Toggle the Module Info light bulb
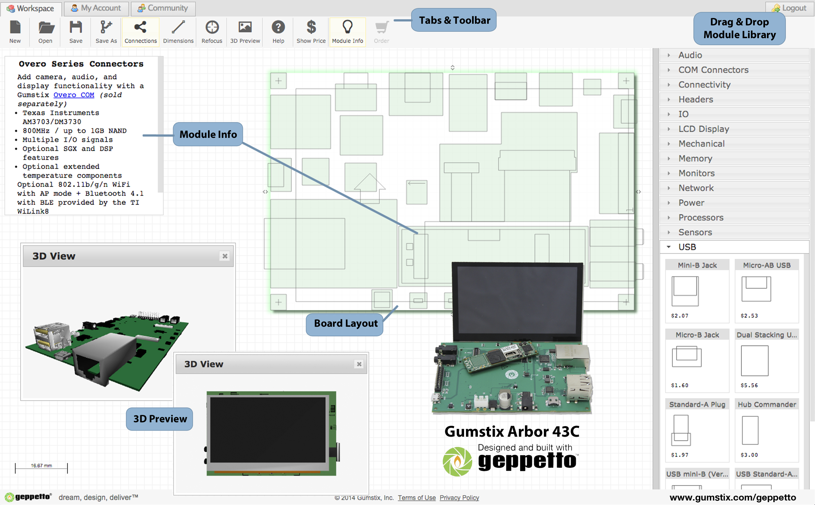 point(347,32)
